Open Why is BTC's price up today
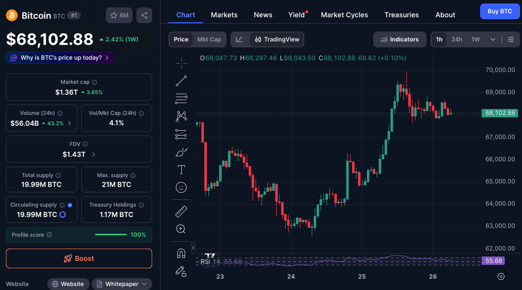Viewport: 522px width, 290px height. coord(60,58)
